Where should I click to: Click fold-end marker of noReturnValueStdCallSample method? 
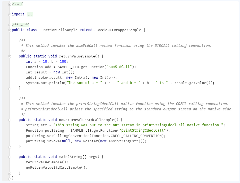pyautogui.click(x=10, y=147)
